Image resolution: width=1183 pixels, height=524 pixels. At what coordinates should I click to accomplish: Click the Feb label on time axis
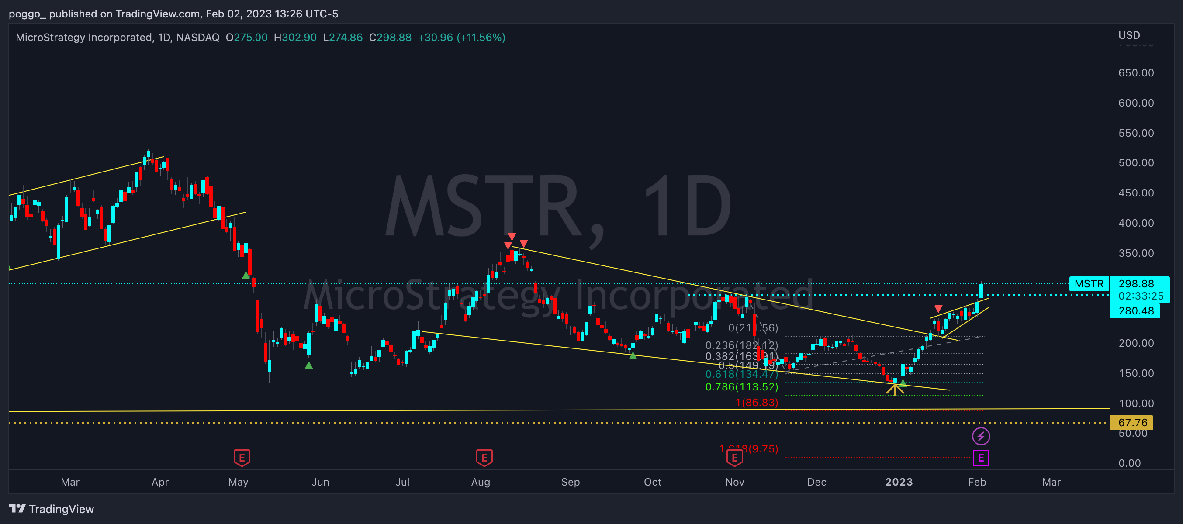(x=977, y=482)
